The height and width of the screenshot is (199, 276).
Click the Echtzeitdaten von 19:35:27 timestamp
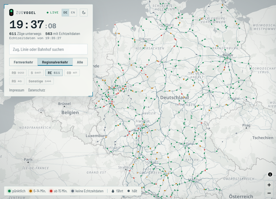pyautogui.click(x=35, y=38)
